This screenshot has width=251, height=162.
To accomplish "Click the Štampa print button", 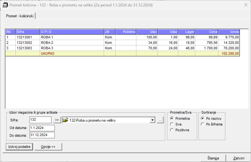I will [213, 158].
